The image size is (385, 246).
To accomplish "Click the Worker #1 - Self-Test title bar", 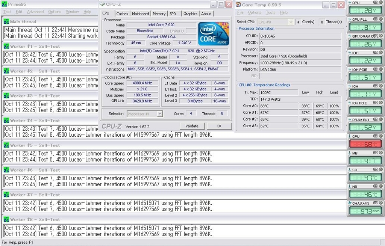I will tap(50, 46).
